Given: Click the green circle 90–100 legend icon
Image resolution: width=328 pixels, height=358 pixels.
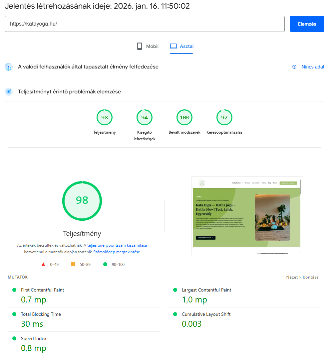Looking at the screenshot, I should point(105,265).
